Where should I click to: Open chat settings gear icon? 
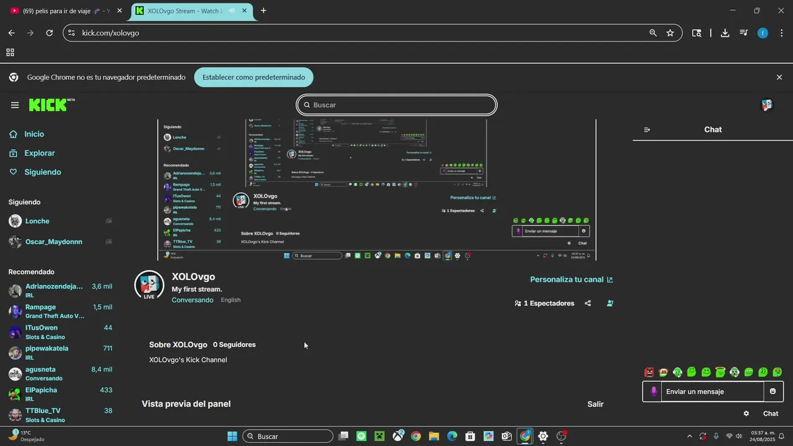[x=746, y=413]
